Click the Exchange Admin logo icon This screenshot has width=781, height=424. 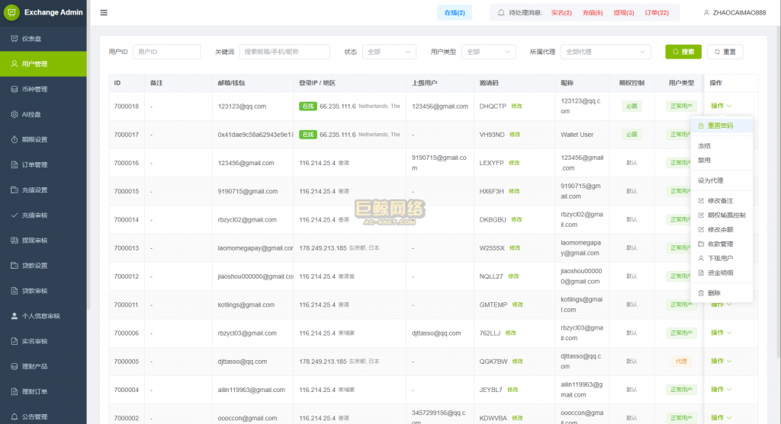point(11,12)
